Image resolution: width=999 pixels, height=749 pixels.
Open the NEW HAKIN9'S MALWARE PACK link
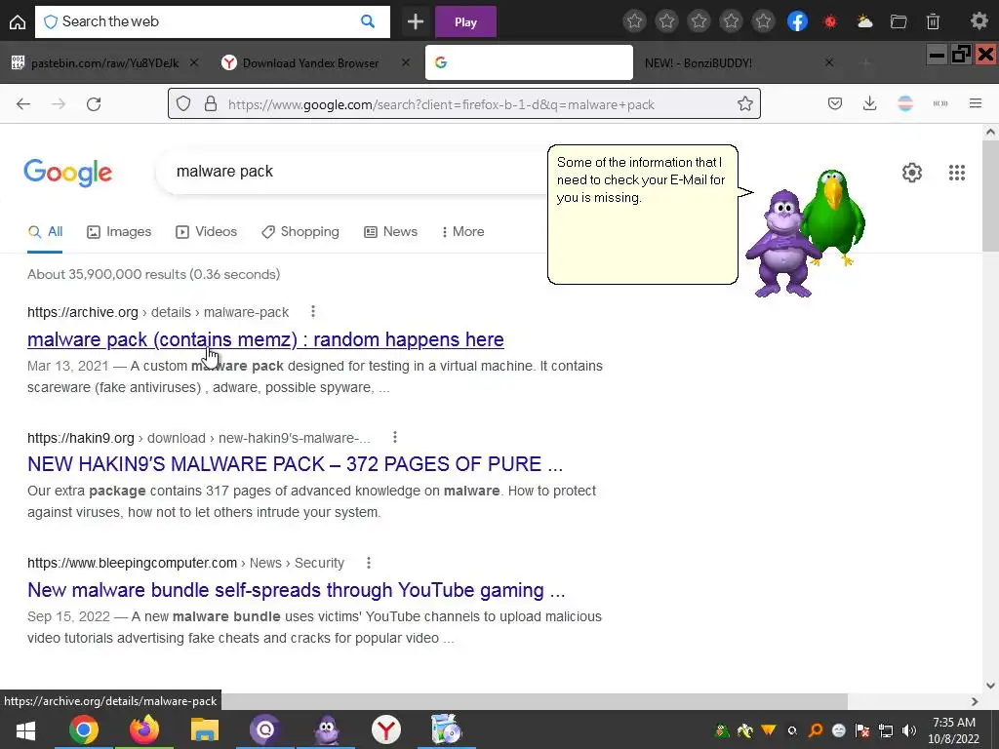295,463
